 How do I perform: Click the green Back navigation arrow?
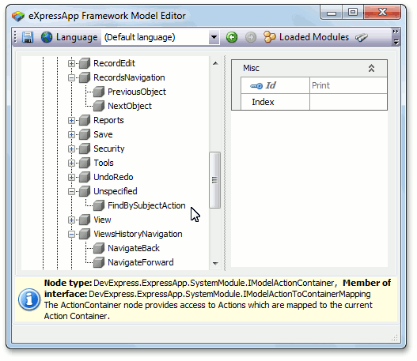point(232,37)
